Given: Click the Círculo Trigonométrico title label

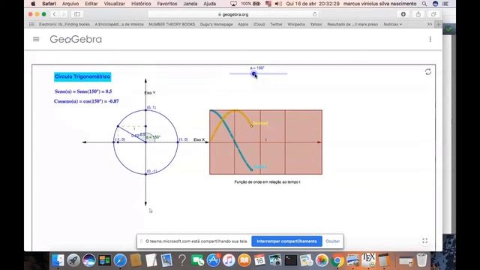Looking at the screenshot, I should 82,76.
